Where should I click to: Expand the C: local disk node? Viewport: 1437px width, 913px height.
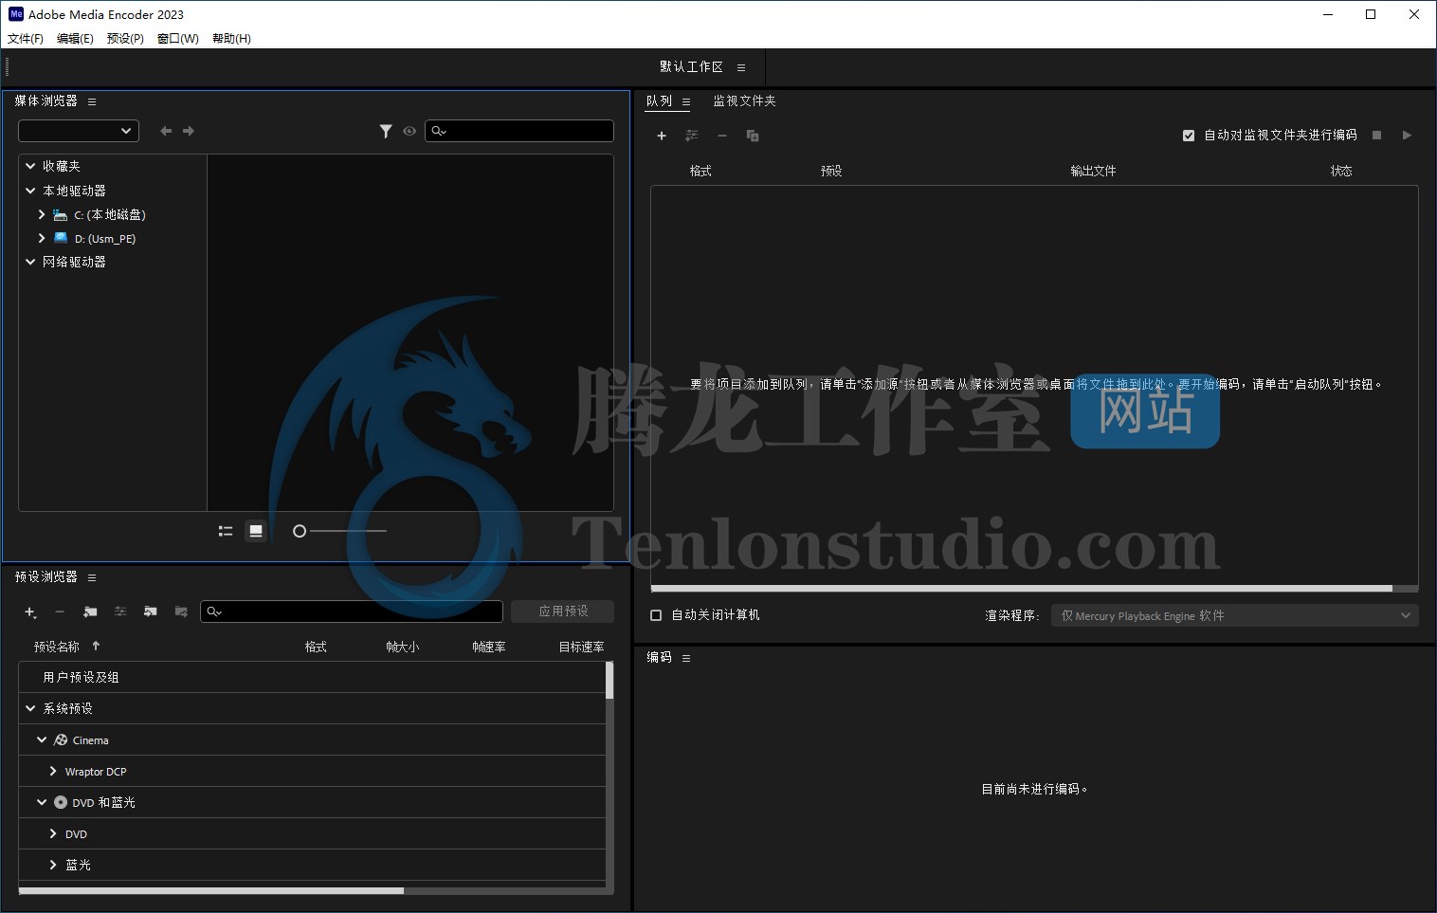(42, 215)
